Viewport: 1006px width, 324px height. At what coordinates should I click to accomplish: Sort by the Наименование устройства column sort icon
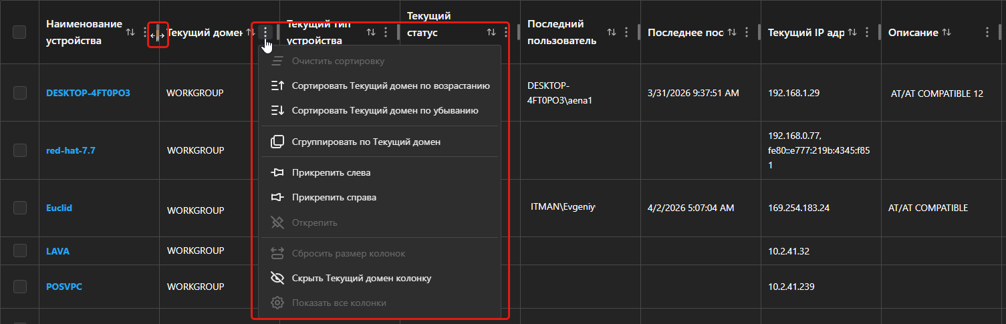pos(130,32)
